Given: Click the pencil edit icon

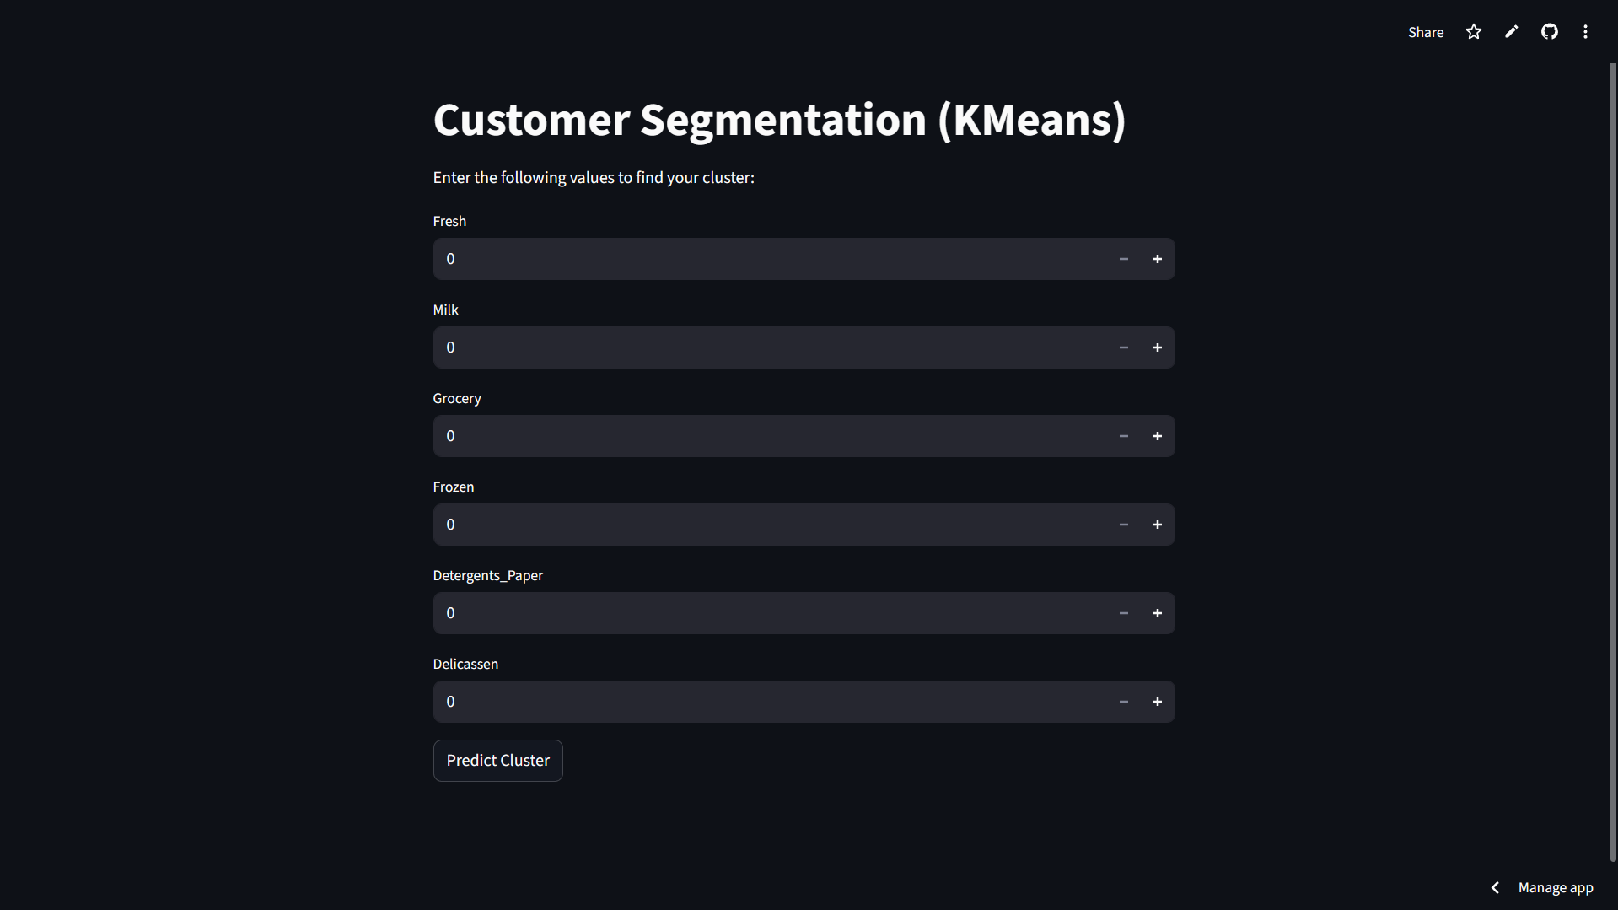Looking at the screenshot, I should pos(1511,32).
